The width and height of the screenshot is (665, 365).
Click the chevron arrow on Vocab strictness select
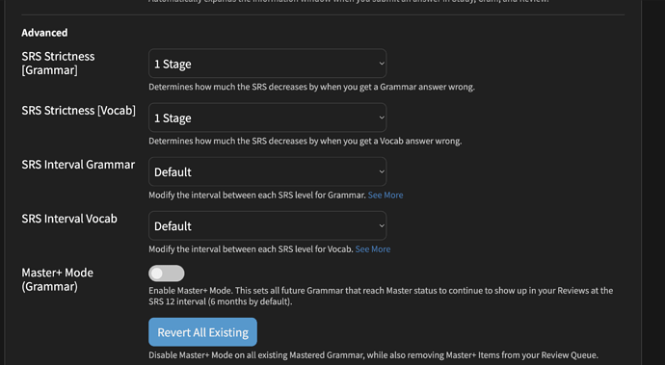tap(382, 117)
